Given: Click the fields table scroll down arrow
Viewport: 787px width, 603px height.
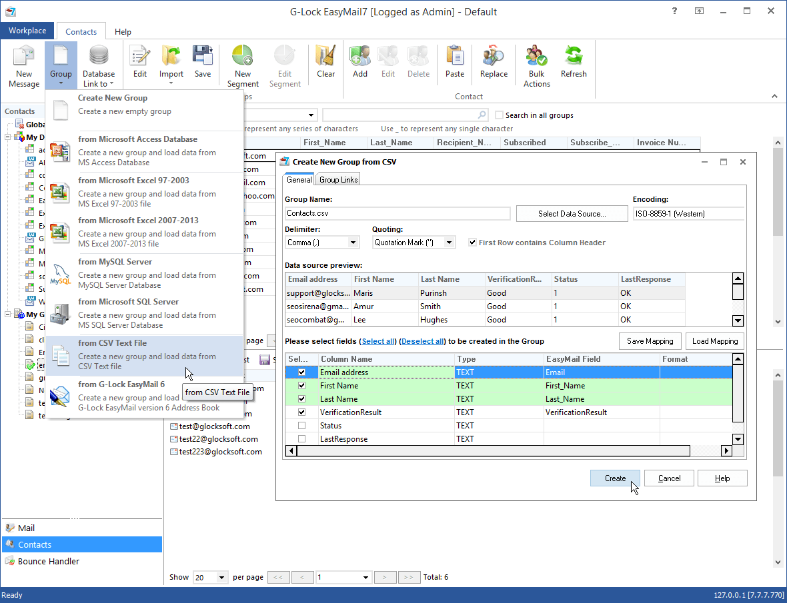Looking at the screenshot, I should [737, 440].
